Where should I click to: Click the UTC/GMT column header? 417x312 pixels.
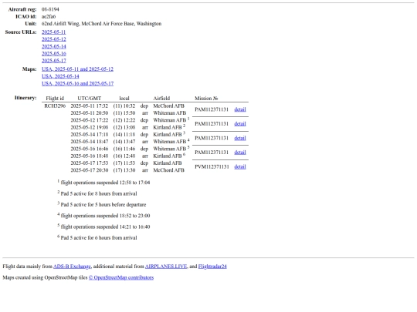point(90,99)
